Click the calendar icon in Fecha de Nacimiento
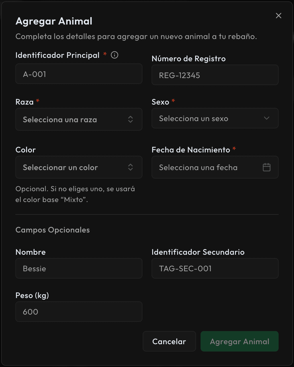Viewport: 294px width, 367px height. pos(266,167)
